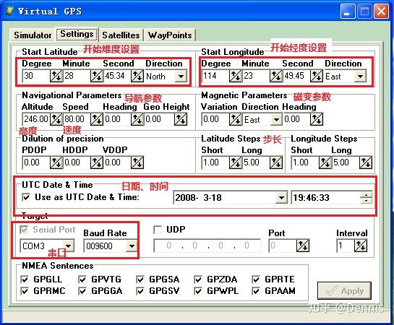Enable the UDP checkbox
394x325 pixels.
(158, 230)
